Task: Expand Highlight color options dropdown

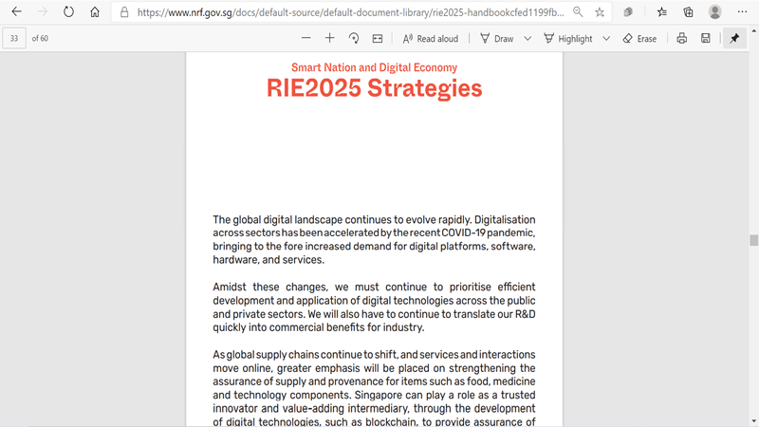Action: click(x=606, y=38)
